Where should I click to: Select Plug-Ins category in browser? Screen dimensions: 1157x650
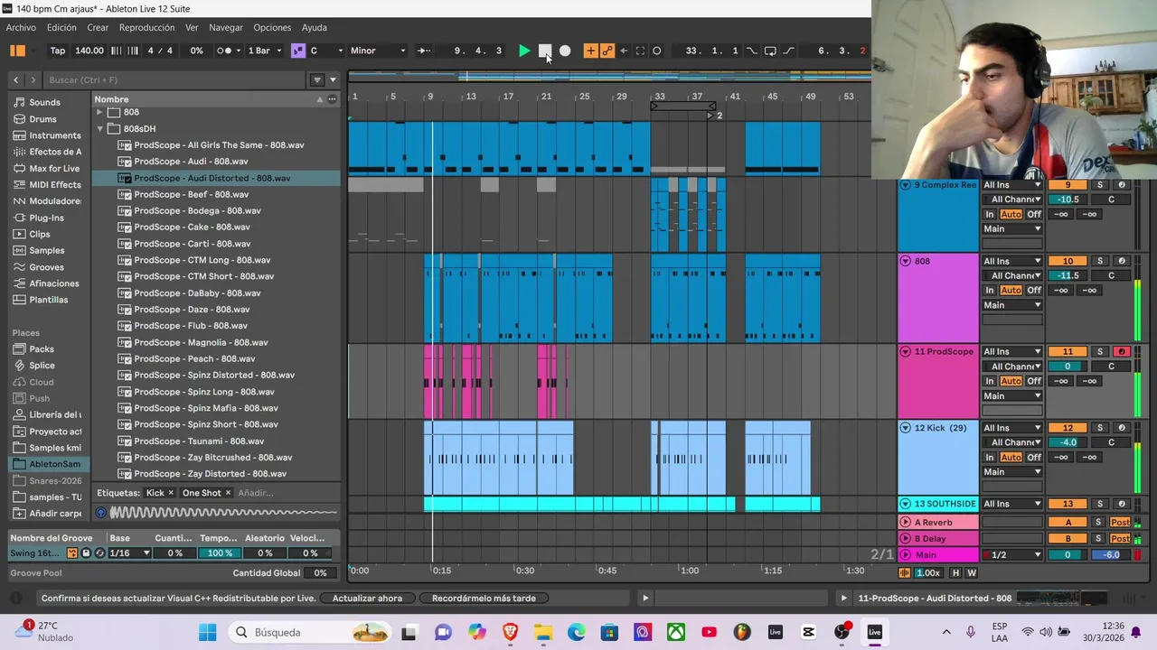pos(46,218)
